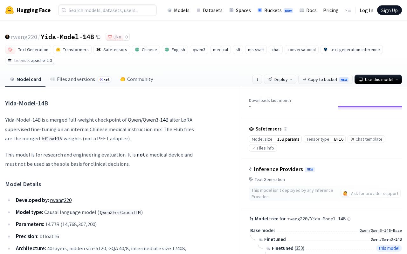Go to Pricing page
The image size is (407, 254).
click(x=331, y=10)
